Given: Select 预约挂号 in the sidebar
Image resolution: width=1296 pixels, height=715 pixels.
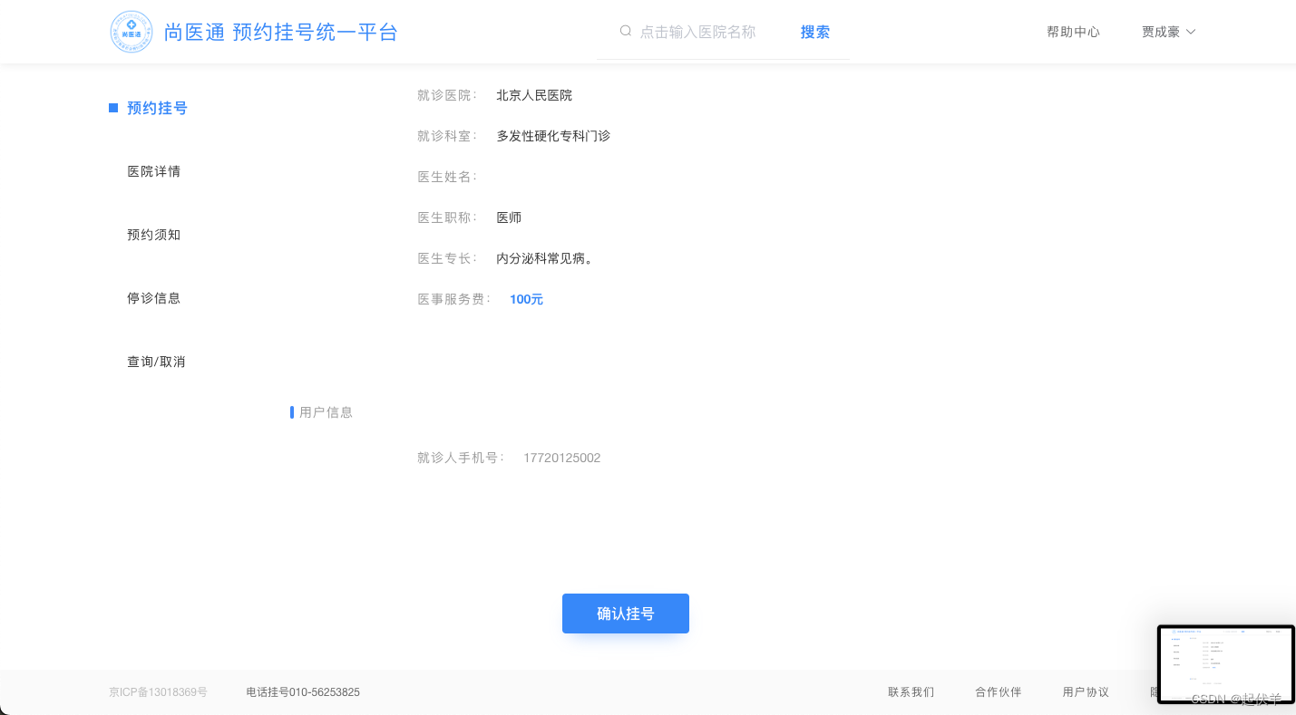Looking at the screenshot, I should pos(157,108).
